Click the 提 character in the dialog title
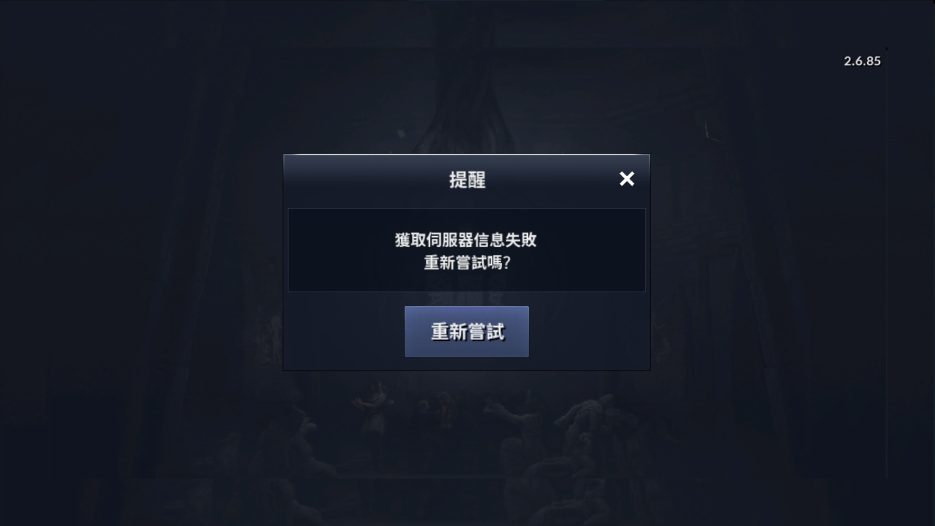The height and width of the screenshot is (526, 935). point(458,180)
